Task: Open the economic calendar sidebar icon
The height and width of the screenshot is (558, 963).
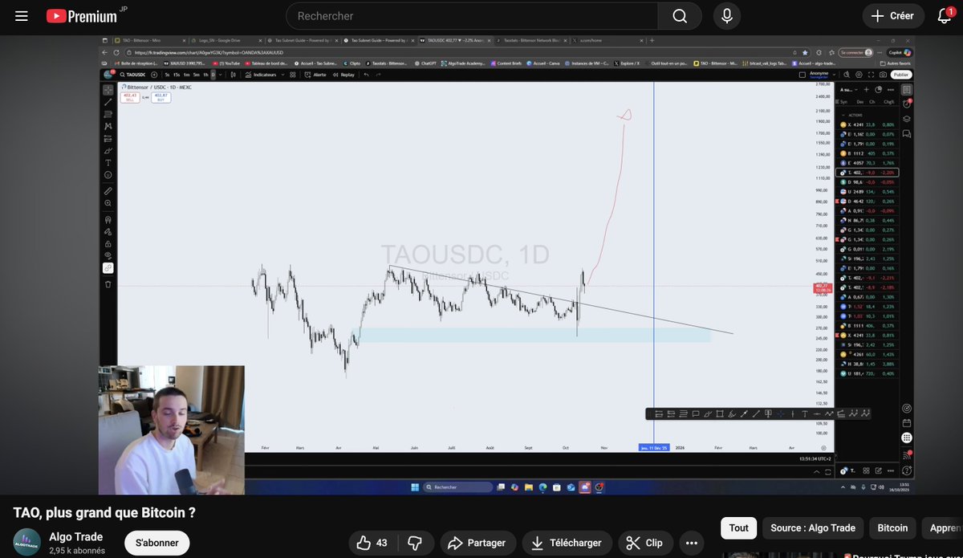Action: pos(906,423)
